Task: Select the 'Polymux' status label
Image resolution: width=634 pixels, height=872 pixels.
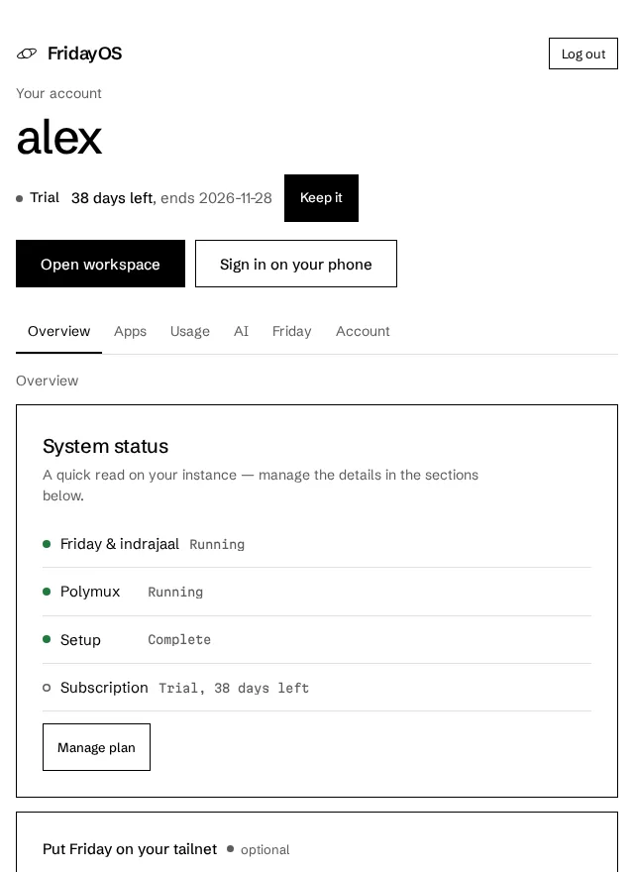Action: coord(90,592)
